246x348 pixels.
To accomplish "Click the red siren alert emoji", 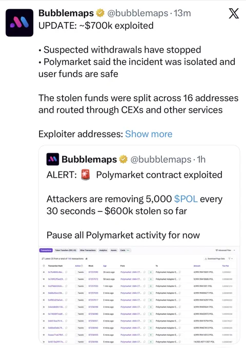I will click(x=86, y=175).
